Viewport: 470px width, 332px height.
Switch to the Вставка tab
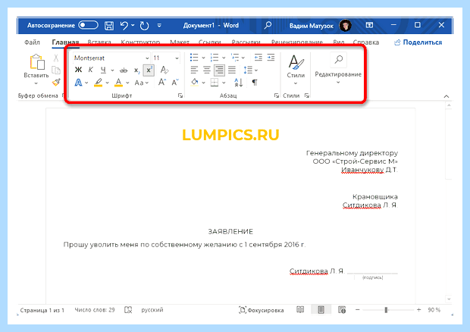[x=99, y=42]
